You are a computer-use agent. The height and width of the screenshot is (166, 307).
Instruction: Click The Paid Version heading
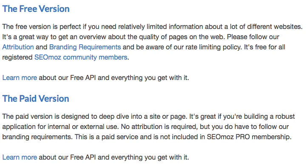point(36,99)
